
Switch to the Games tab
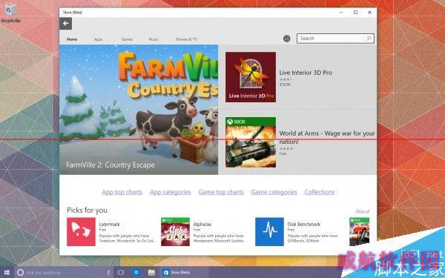tap(127, 39)
